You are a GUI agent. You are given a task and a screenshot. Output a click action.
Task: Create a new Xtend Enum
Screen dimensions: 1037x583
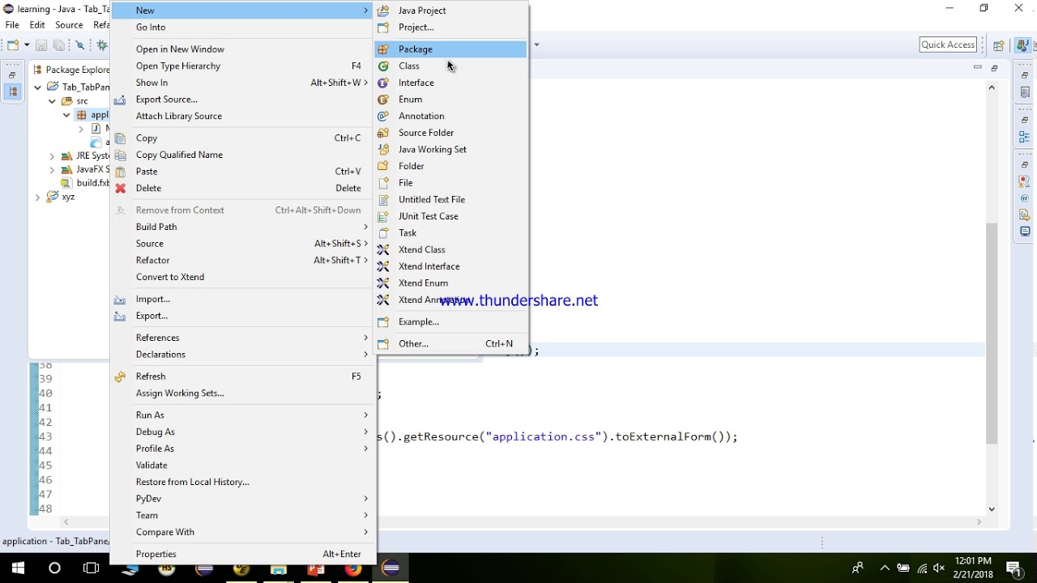450,283
